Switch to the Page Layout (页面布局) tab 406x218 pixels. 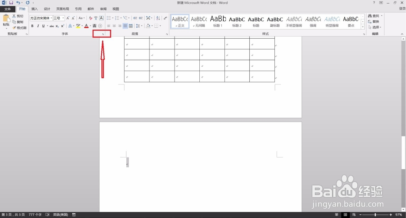[x=63, y=9]
